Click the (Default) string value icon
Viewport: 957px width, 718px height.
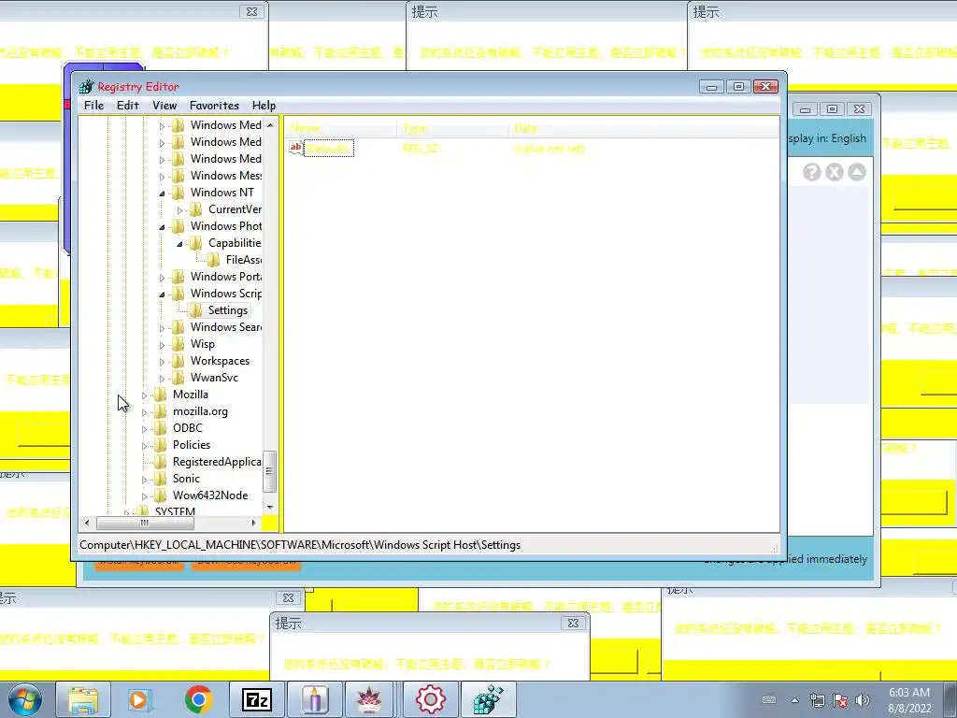click(x=296, y=148)
